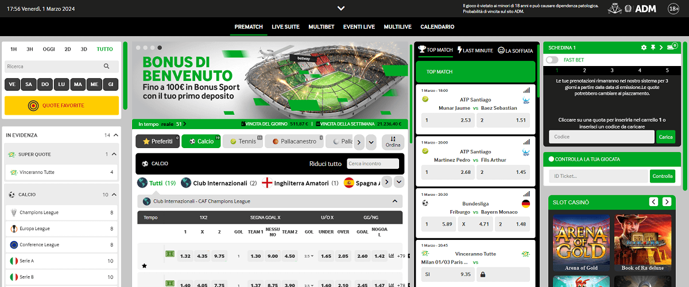Click the ATP logo on Munar Jaume card
The width and height of the screenshot is (689, 287).
pos(526,99)
